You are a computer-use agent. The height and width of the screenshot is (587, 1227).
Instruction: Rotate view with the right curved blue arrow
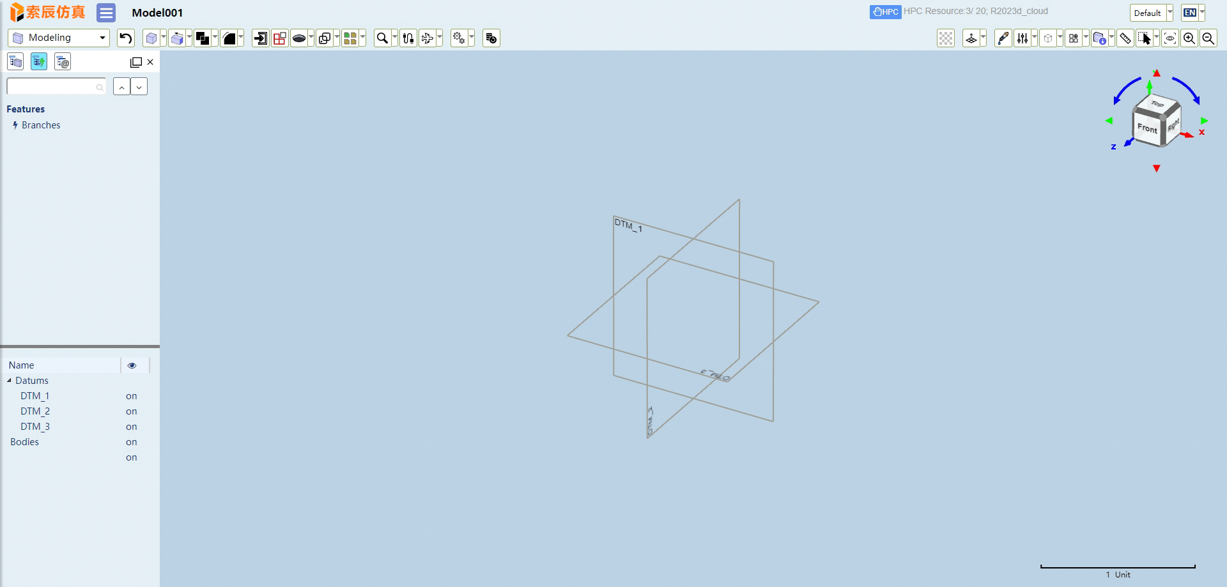coord(1187,91)
